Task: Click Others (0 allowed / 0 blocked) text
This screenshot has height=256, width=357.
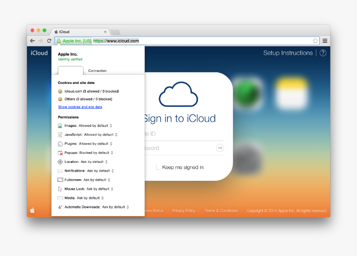Action: coord(88,99)
